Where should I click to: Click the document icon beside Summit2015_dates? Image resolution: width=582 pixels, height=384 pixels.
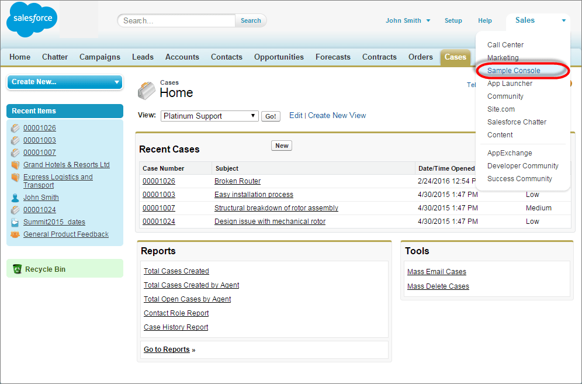(x=16, y=222)
